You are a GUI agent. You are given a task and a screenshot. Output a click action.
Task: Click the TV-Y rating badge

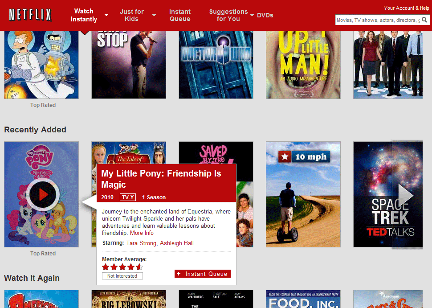pos(128,197)
